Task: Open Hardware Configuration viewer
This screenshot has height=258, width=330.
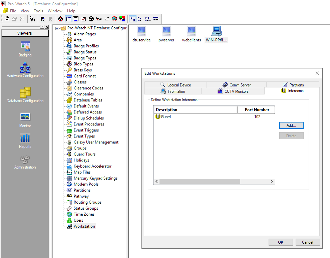Action: (25, 69)
